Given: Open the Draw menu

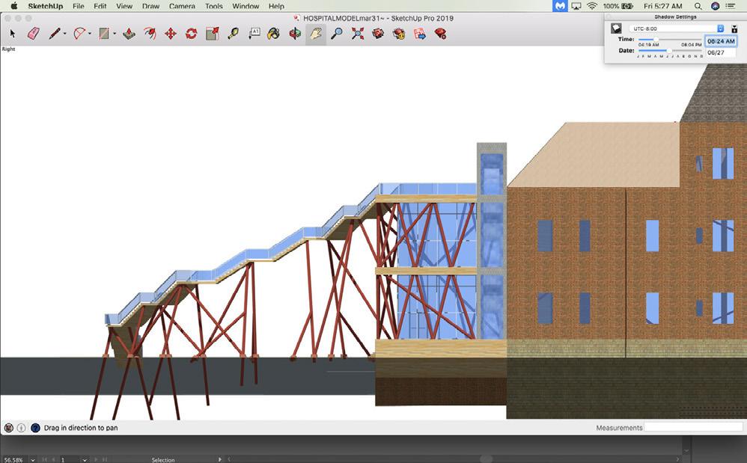Looking at the screenshot, I should point(150,6).
